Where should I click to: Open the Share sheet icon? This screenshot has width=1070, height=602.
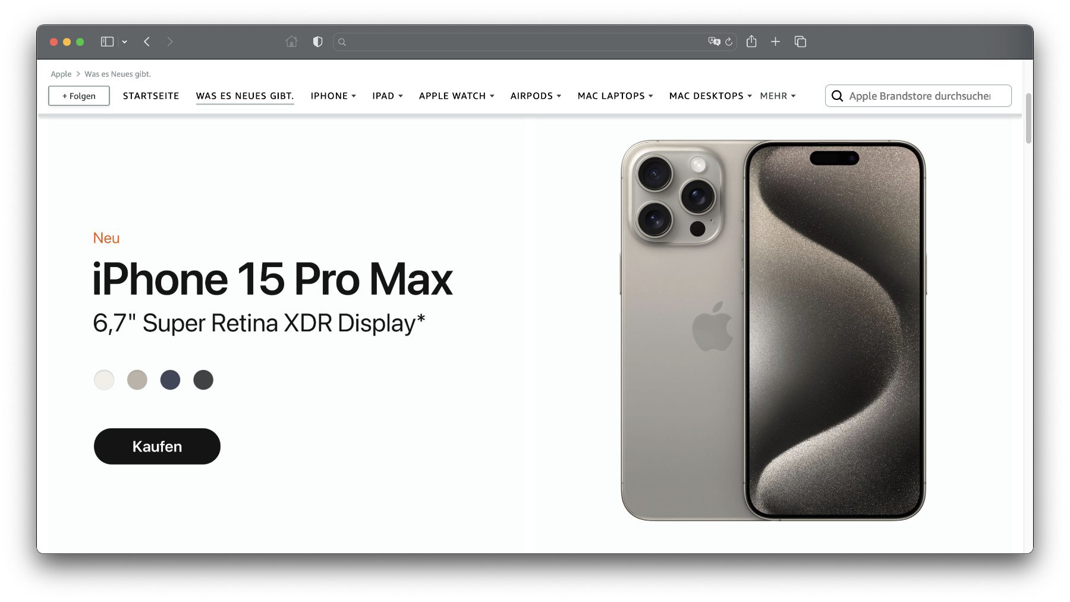(x=751, y=42)
